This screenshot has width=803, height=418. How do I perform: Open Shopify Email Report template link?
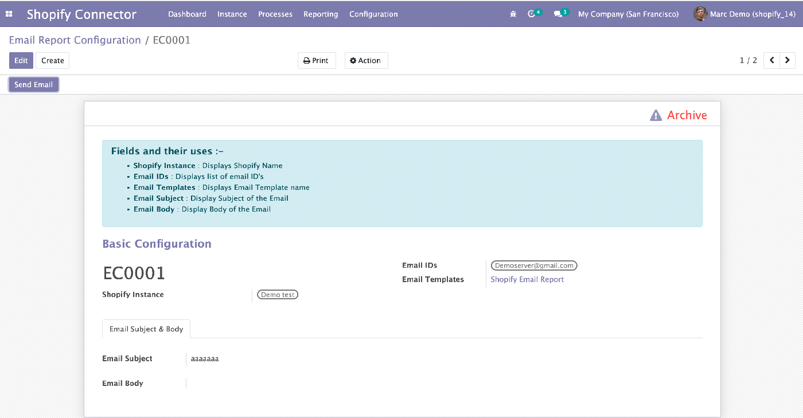(x=527, y=279)
